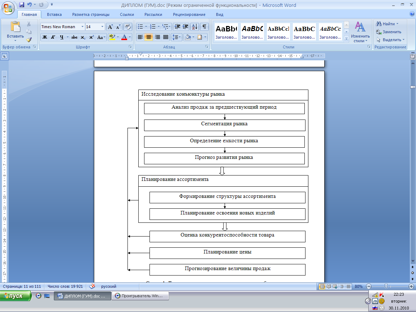
Task: Open borders dropdown arrow
Action: (x=205, y=38)
